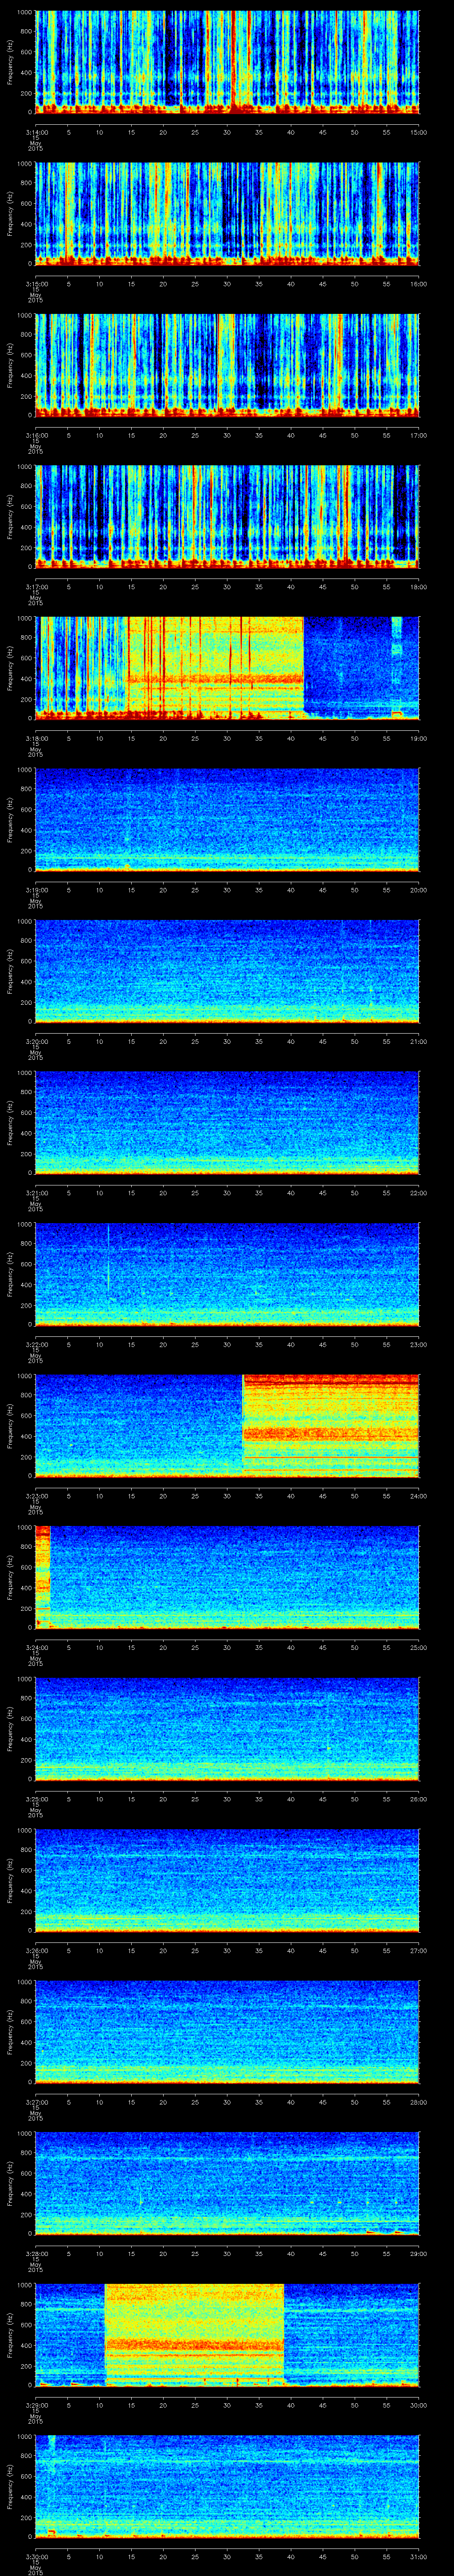Select the spectrogram panel starting at 3:14:00
Viewport: 454px width, 2576px height.
point(227,62)
